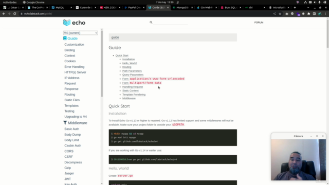Open the Query Parameters link
Screen dimensions: 329x185
click(133, 75)
